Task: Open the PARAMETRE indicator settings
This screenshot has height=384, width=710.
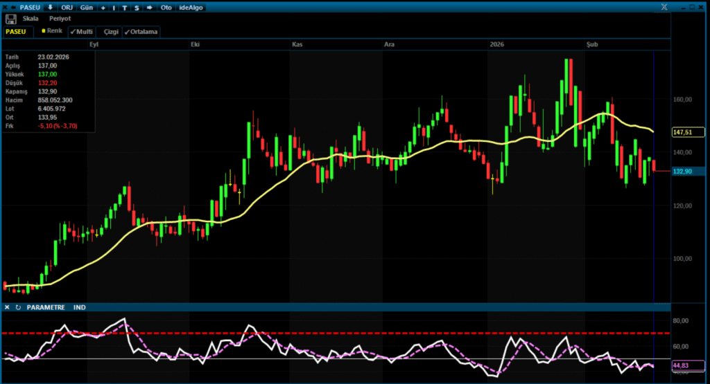Action: pyautogui.click(x=45, y=307)
